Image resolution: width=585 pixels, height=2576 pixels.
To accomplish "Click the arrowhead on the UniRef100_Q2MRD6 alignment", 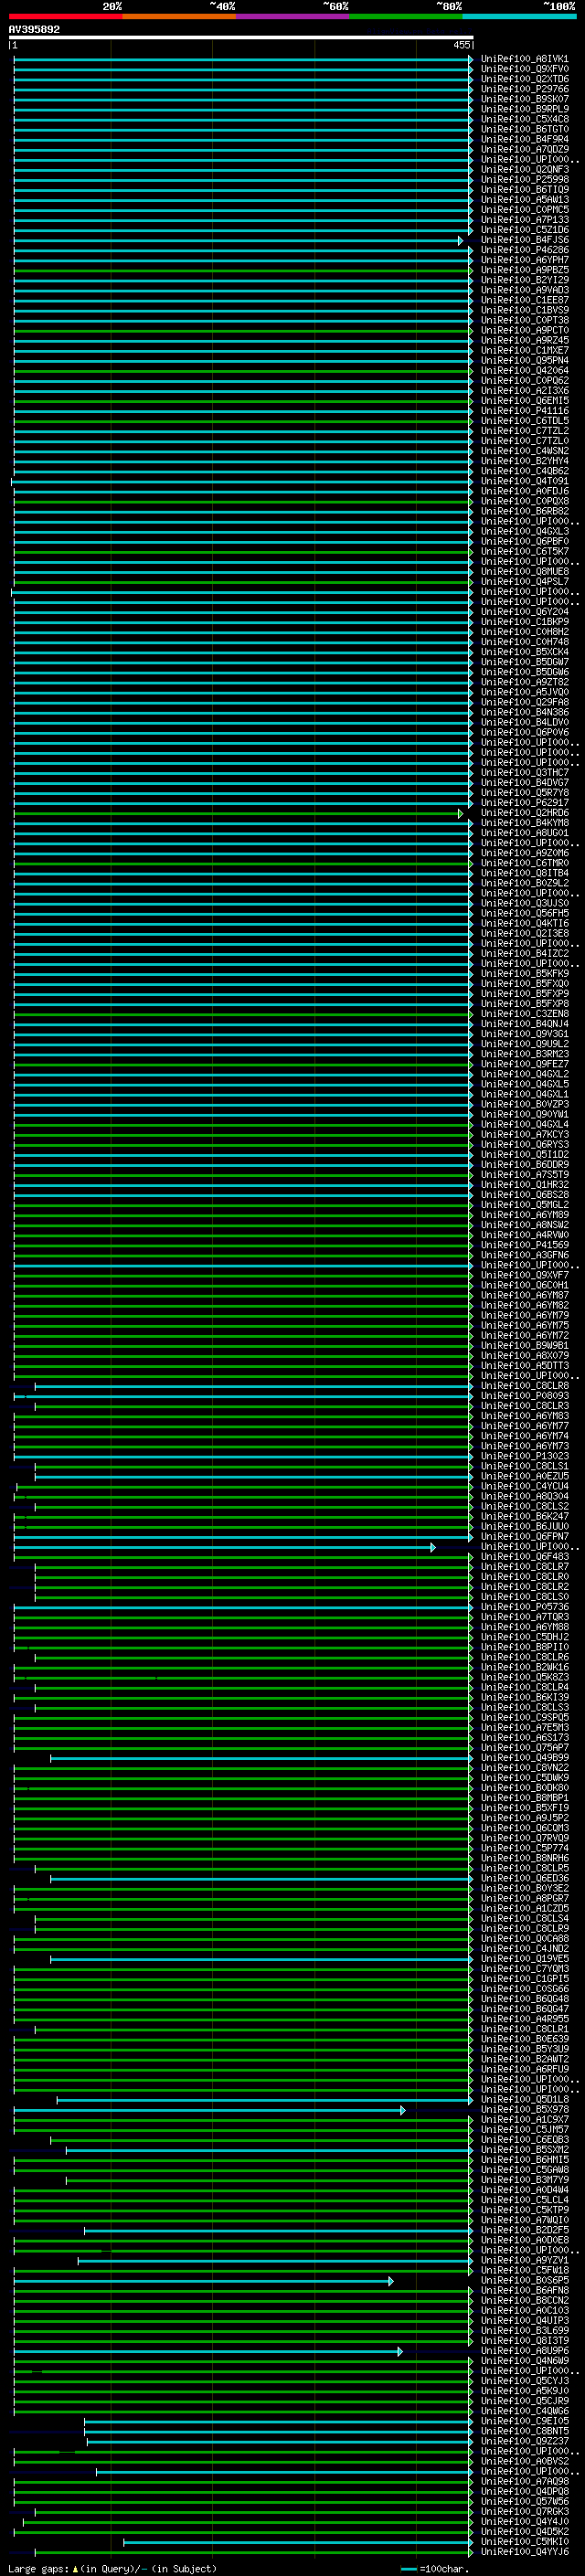I will [461, 814].
